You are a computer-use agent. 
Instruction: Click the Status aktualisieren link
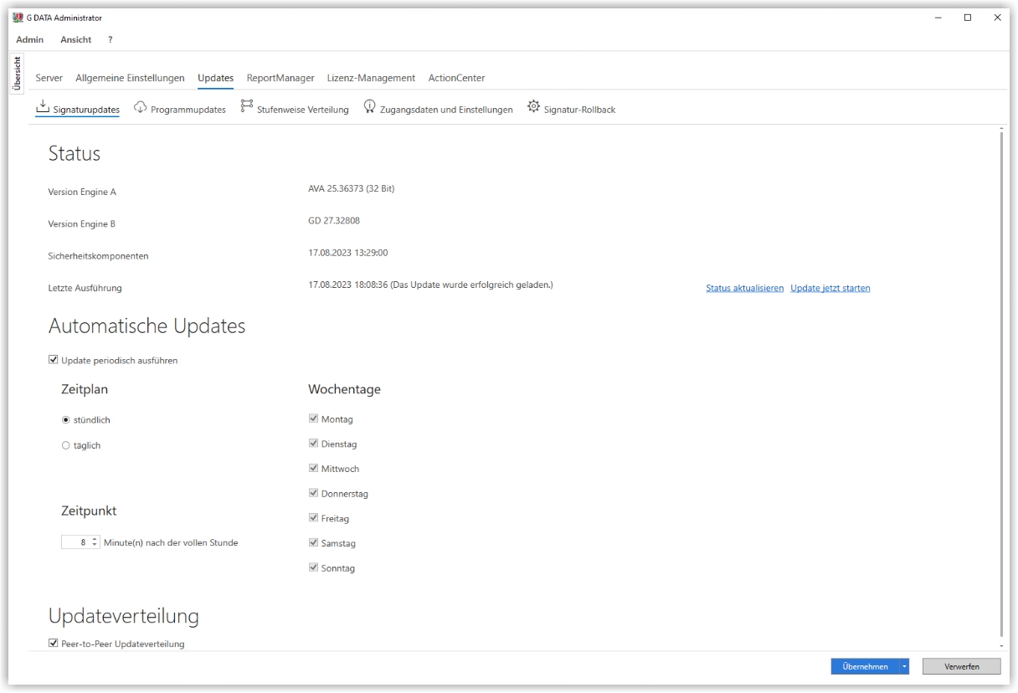[745, 288]
